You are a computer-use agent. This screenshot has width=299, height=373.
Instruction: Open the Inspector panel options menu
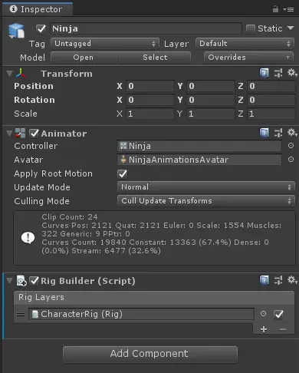289,9
